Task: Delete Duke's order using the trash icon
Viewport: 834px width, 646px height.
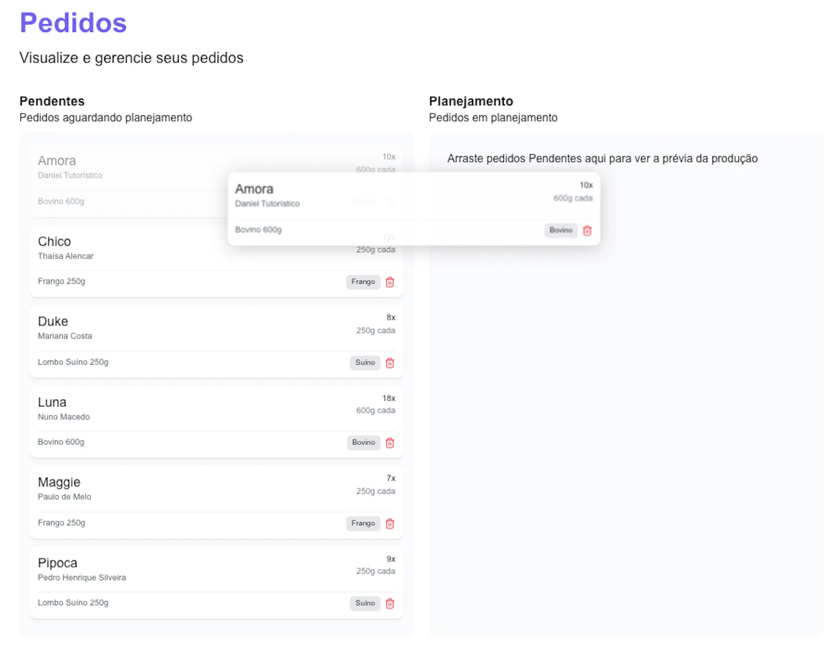Action: click(x=390, y=363)
